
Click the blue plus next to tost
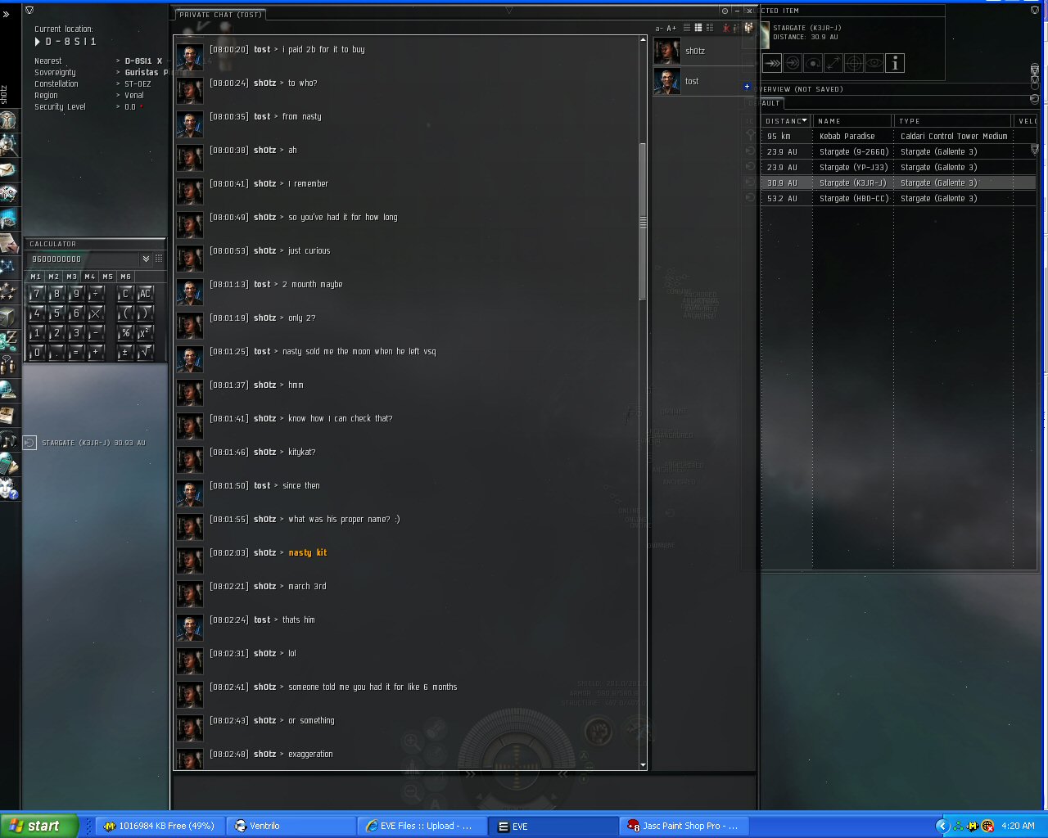click(x=747, y=86)
